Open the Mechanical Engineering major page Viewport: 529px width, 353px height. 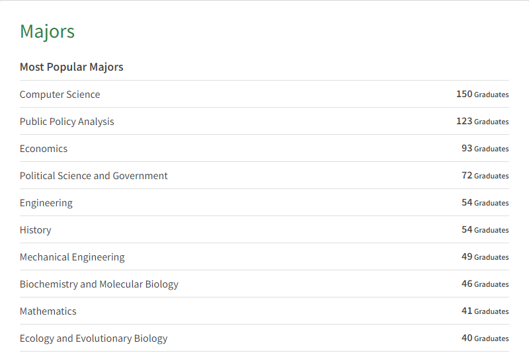pos(72,257)
